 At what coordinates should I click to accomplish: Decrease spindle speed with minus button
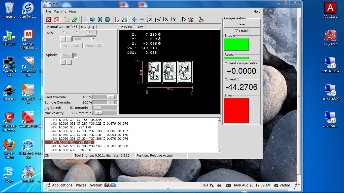(63, 62)
